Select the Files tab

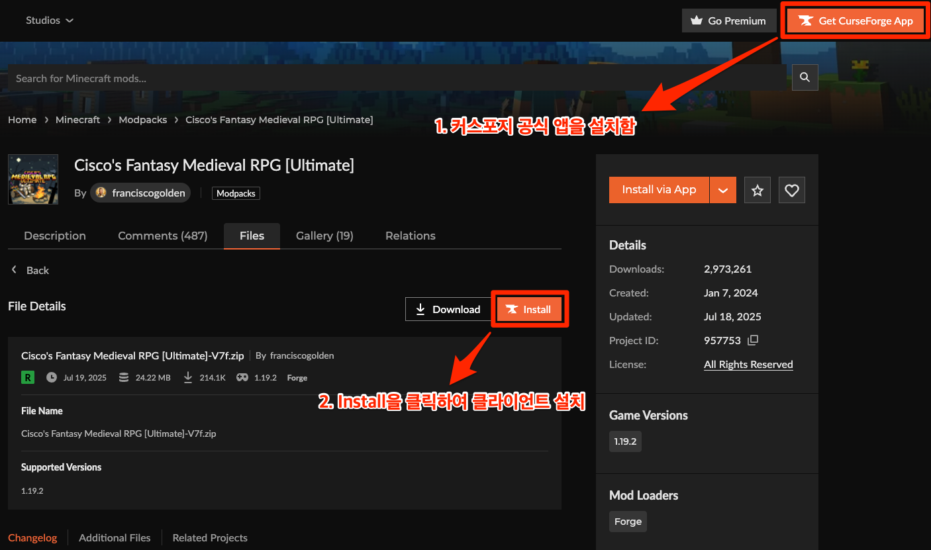(252, 236)
